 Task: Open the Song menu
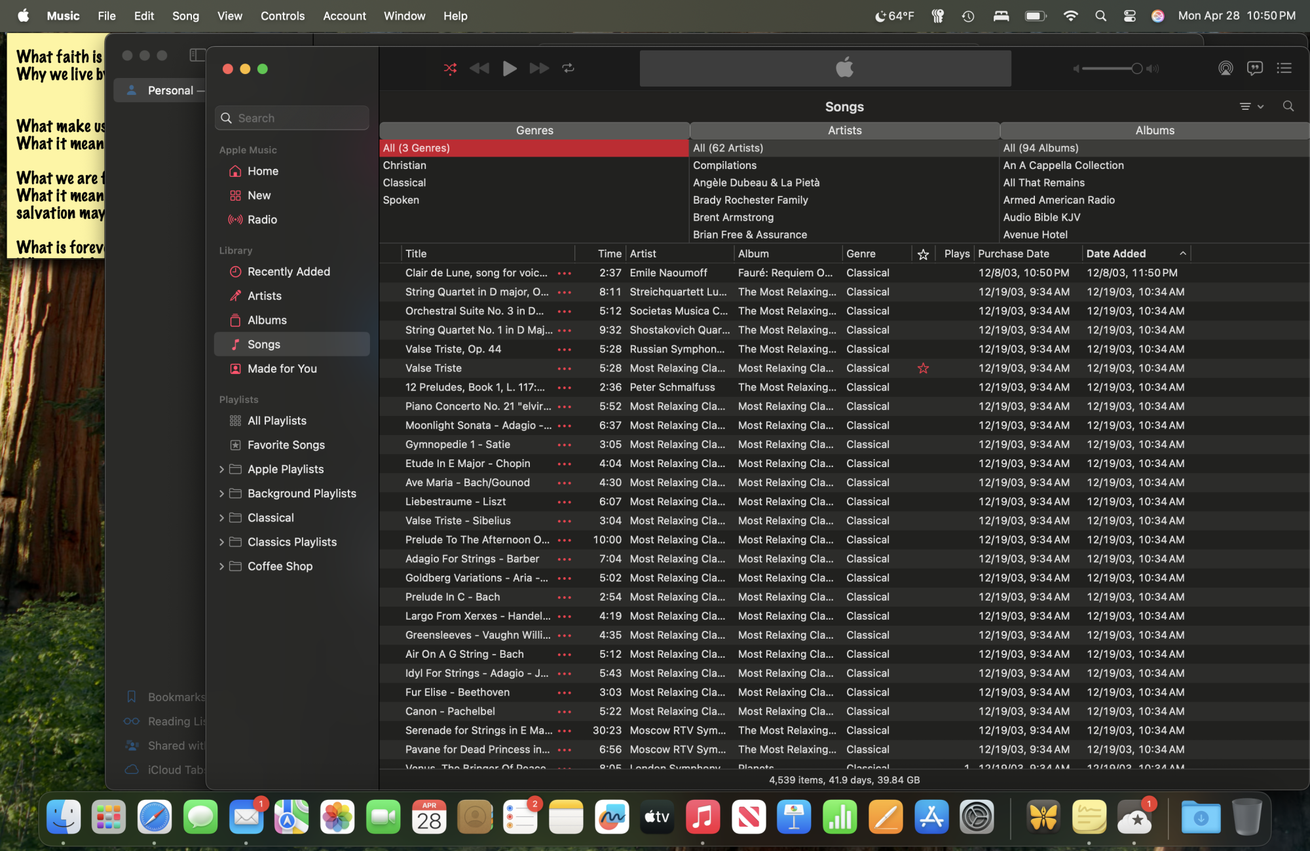[185, 16]
